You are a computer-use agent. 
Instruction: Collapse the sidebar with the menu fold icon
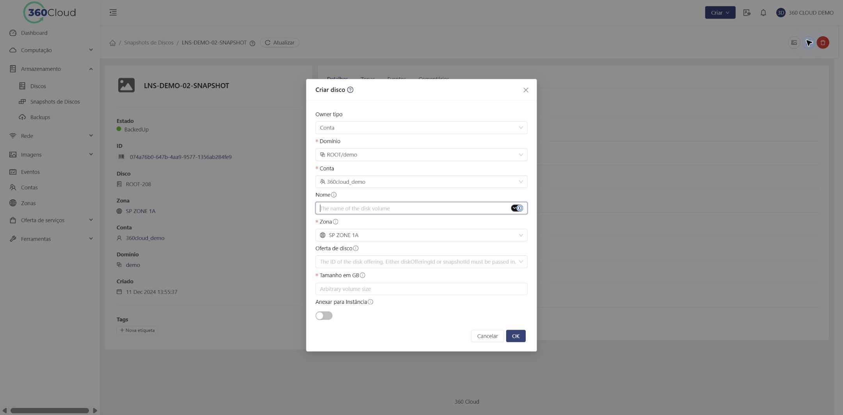pyautogui.click(x=113, y=12)
